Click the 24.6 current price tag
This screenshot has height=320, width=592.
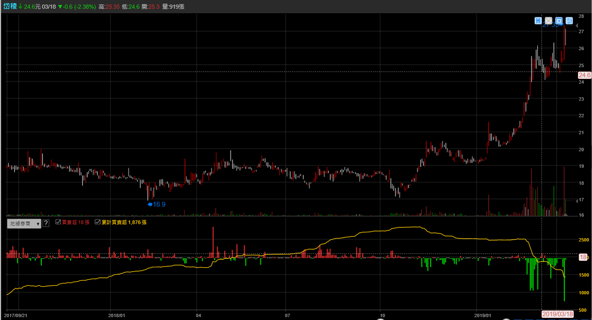(x=585, y=75)
